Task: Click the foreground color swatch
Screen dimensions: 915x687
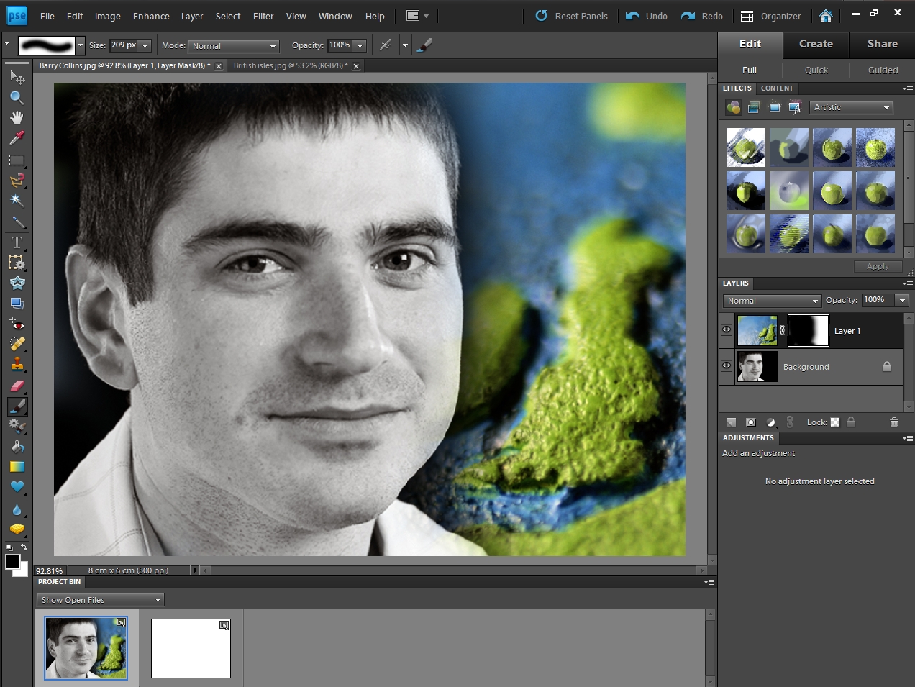Action: tap(12, 562)
